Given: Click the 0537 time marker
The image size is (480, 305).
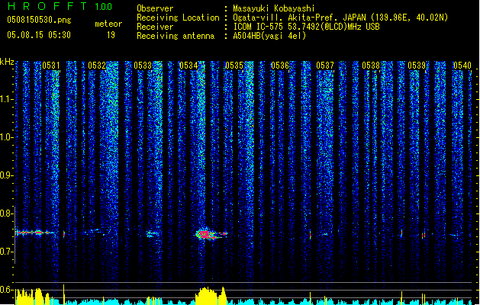Looking at the screenshot, I should (325, 66).
